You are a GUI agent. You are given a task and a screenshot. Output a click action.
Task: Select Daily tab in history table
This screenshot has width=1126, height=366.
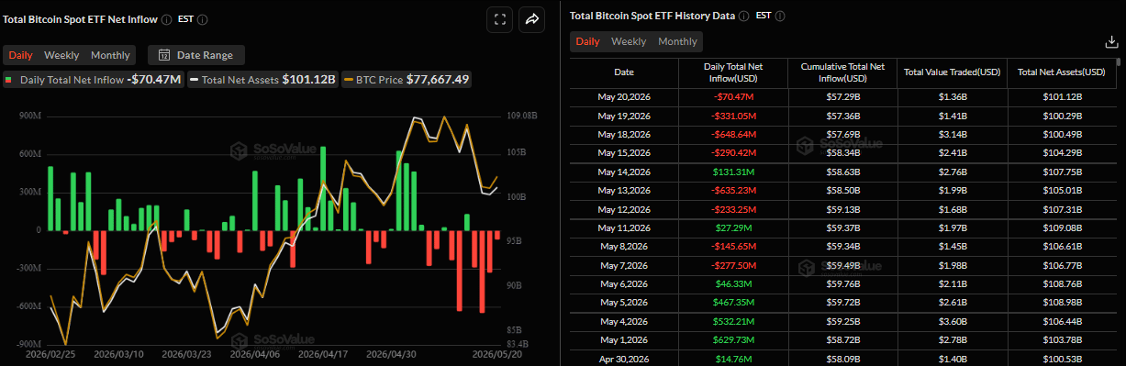[x=587, y=41]
